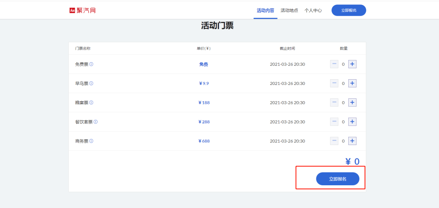
Task: Click the 晚宴票 quantity value field
Action: (343, 102)
